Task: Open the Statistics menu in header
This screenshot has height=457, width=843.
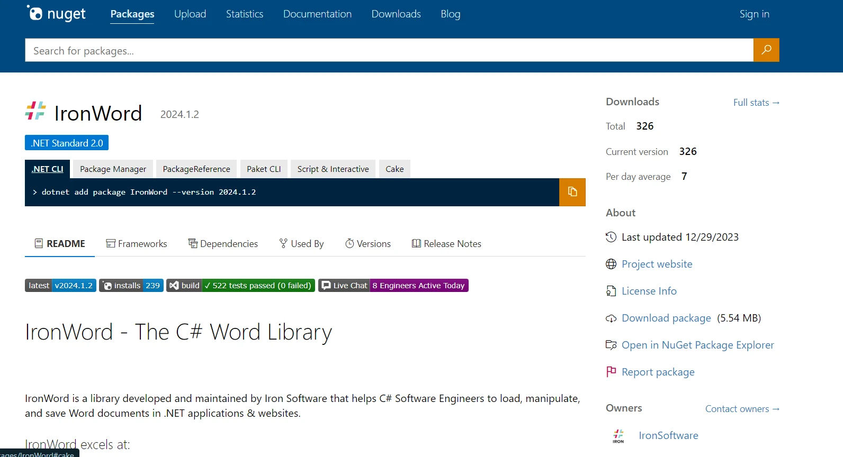Action: pos(244,14)
